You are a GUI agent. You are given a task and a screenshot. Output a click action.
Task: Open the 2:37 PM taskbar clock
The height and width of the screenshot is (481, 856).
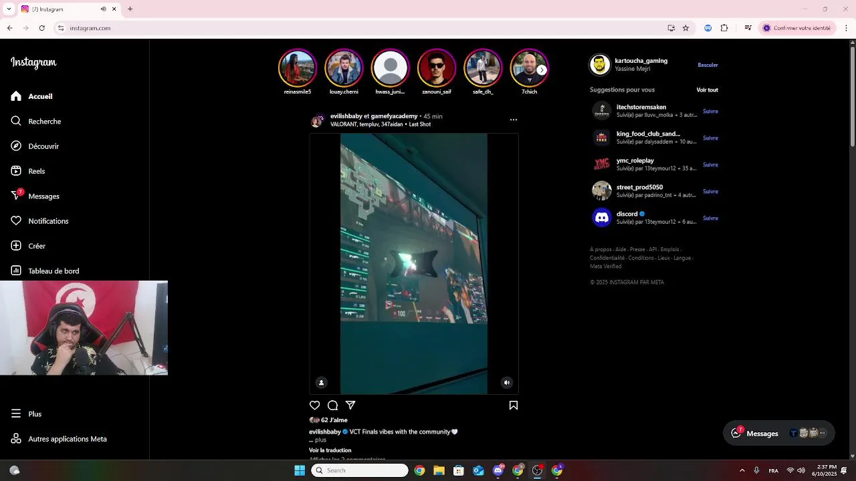[x=826, y=470]
